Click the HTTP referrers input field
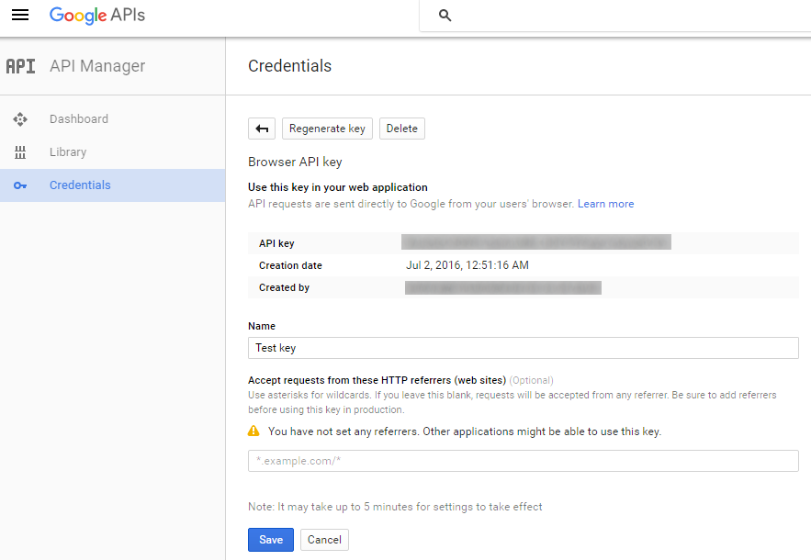The height and width of the screenshot is (560, 811). (524, 461)
